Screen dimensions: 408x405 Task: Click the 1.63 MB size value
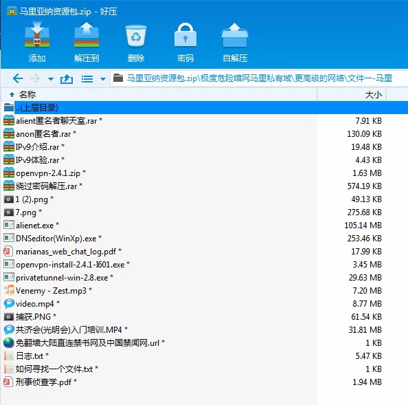click(x=367, y=173)
